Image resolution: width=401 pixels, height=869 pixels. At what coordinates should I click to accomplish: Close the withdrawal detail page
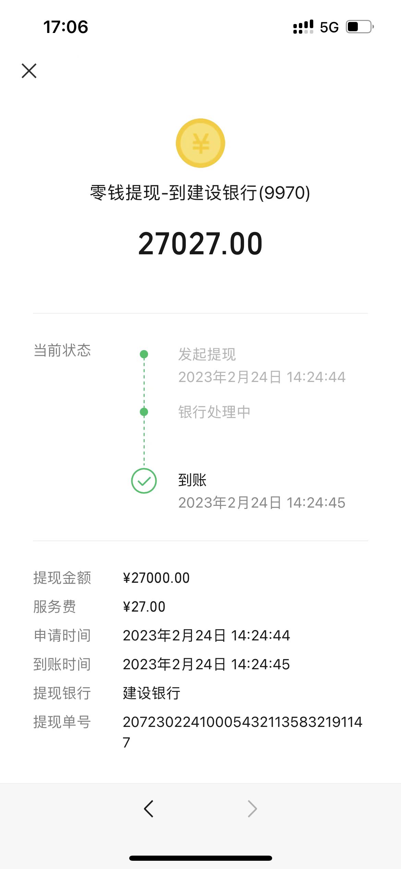[29, 71]
